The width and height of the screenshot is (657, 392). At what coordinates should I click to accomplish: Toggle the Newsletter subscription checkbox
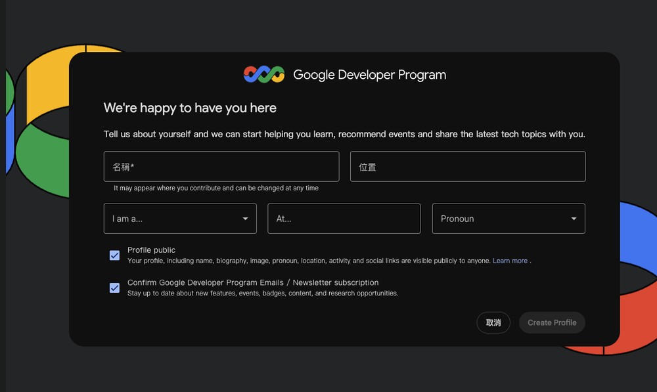[114, 288]
